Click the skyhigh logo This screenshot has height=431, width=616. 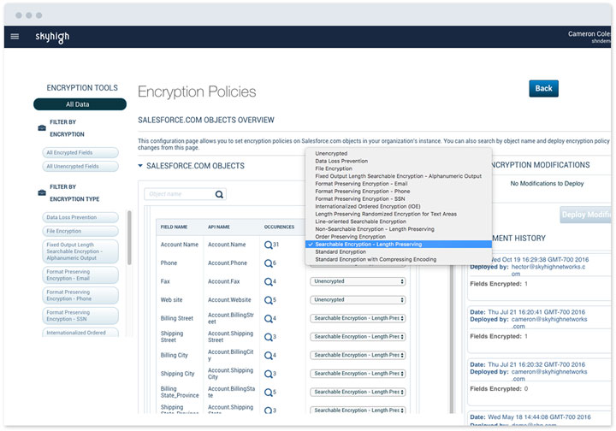[x=52, y=37]
